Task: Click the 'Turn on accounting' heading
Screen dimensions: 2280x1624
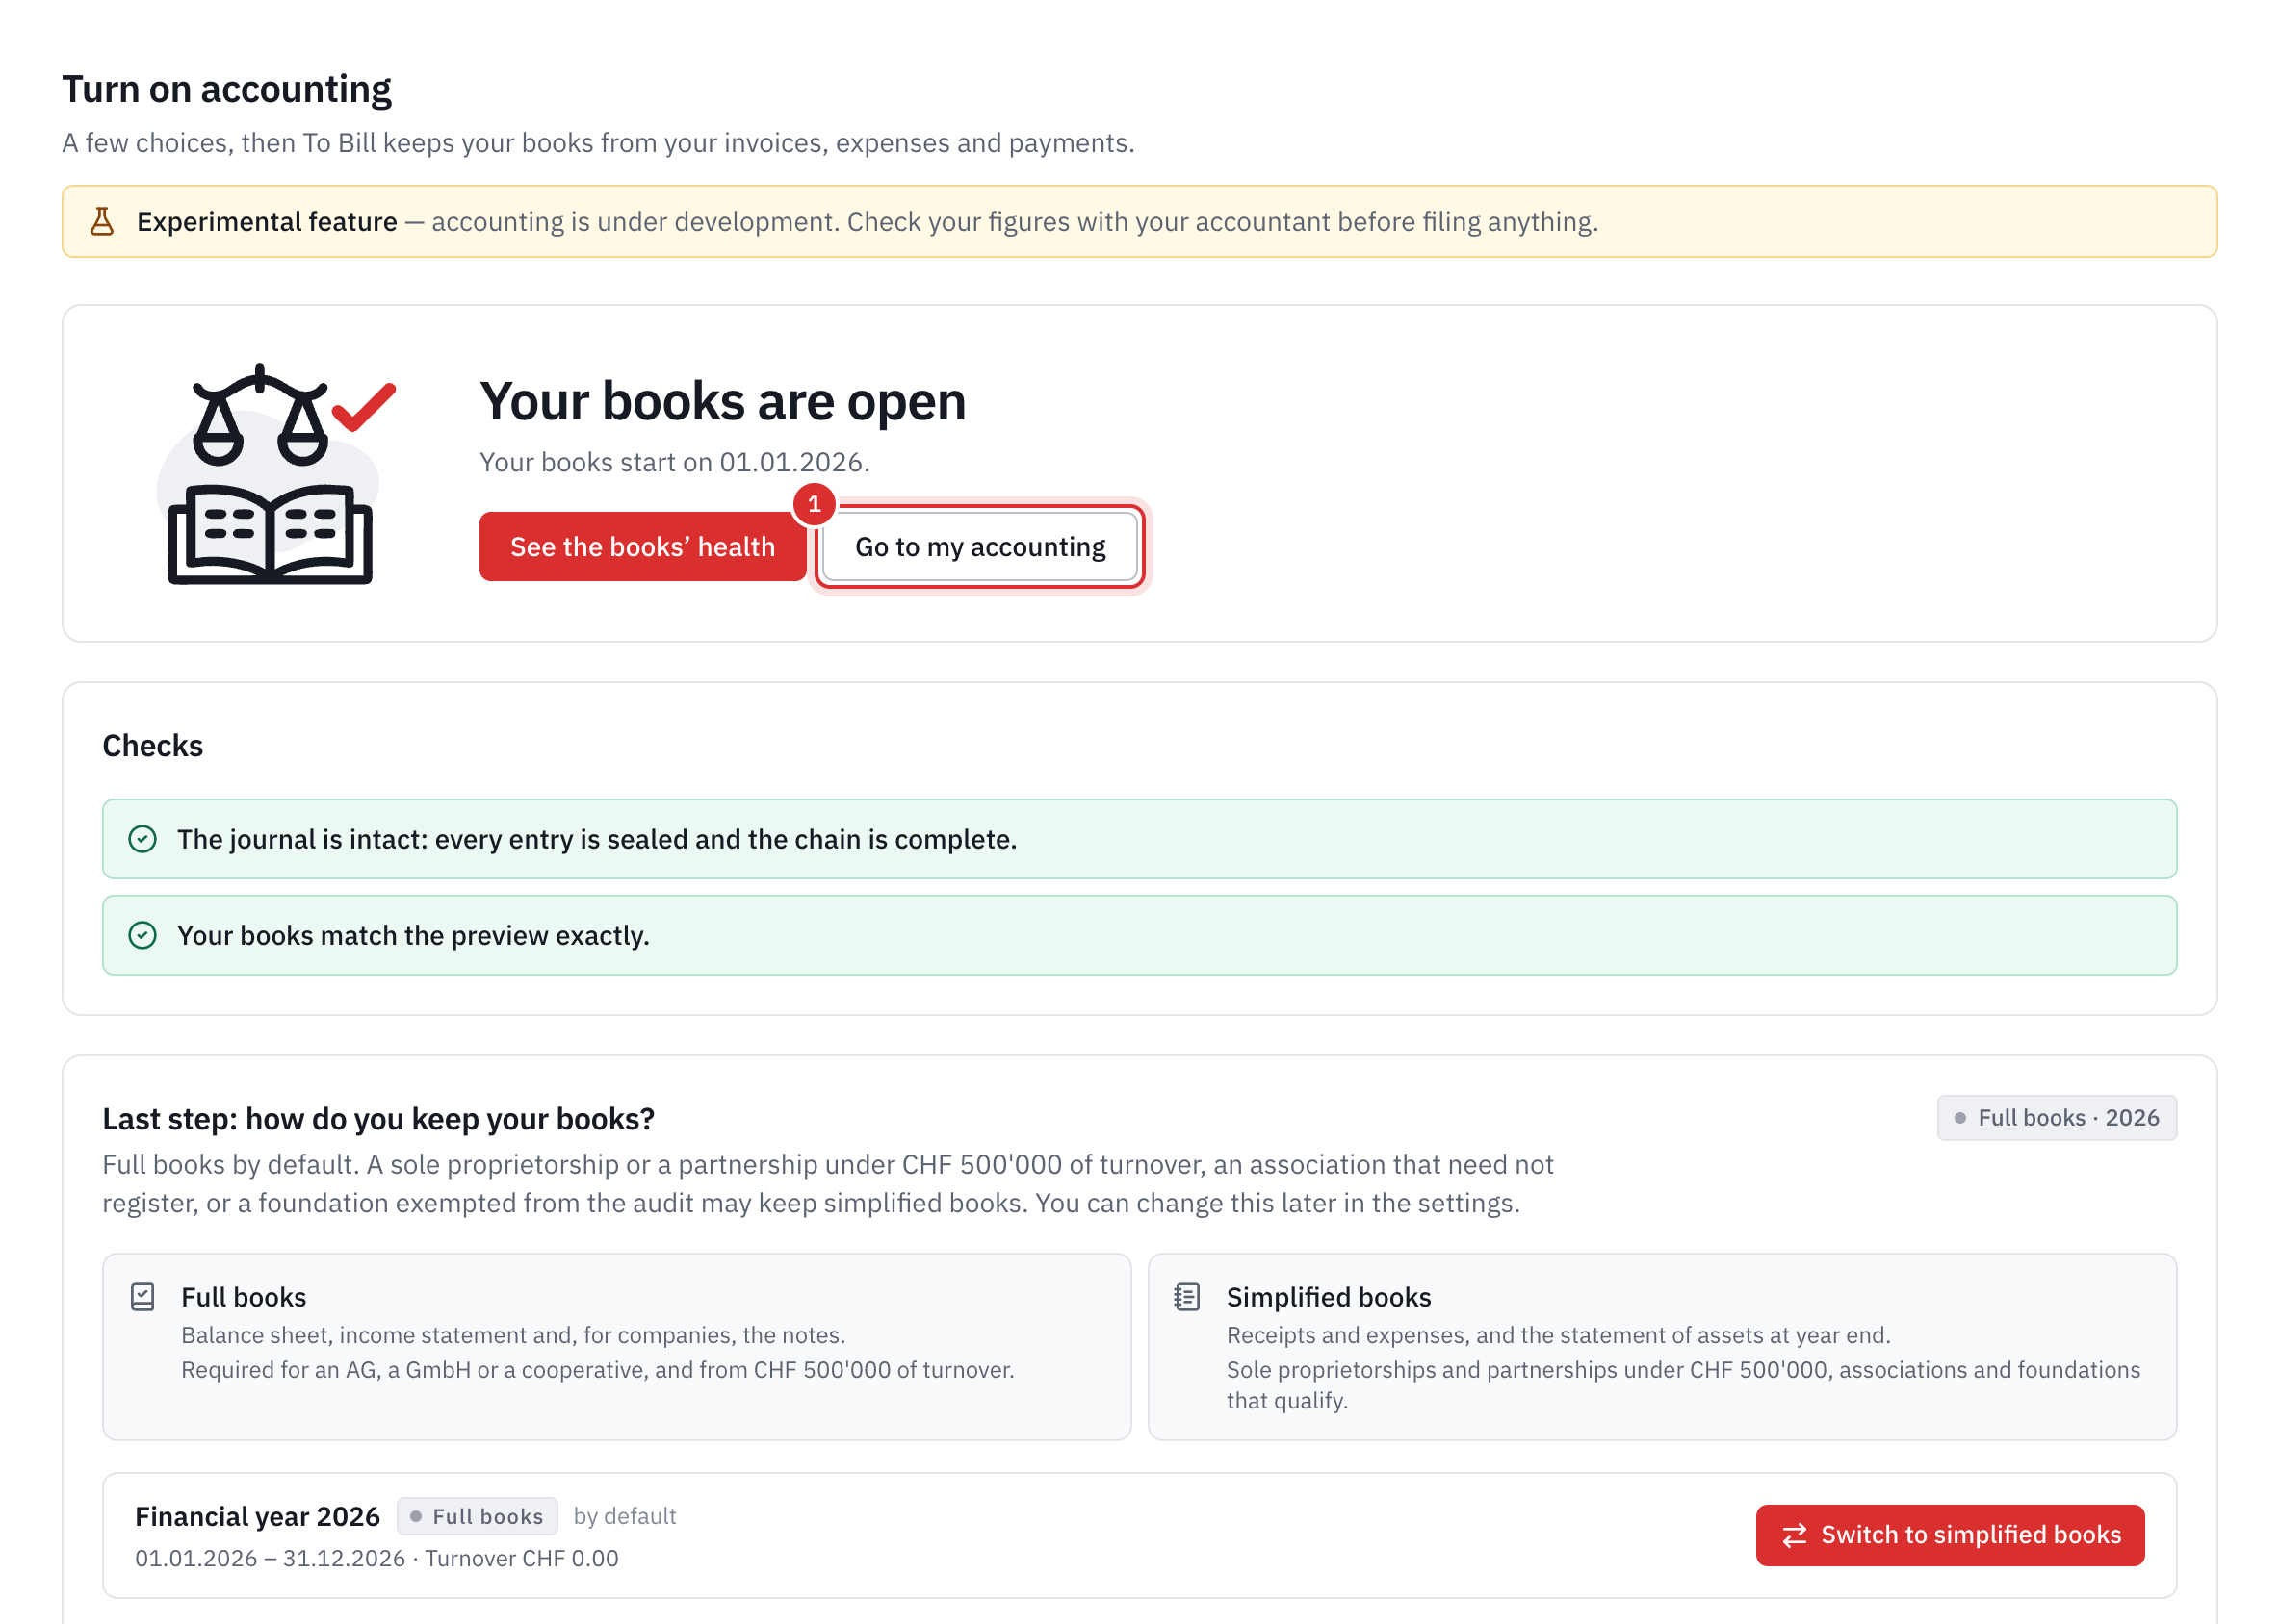Action: [227, 89]
